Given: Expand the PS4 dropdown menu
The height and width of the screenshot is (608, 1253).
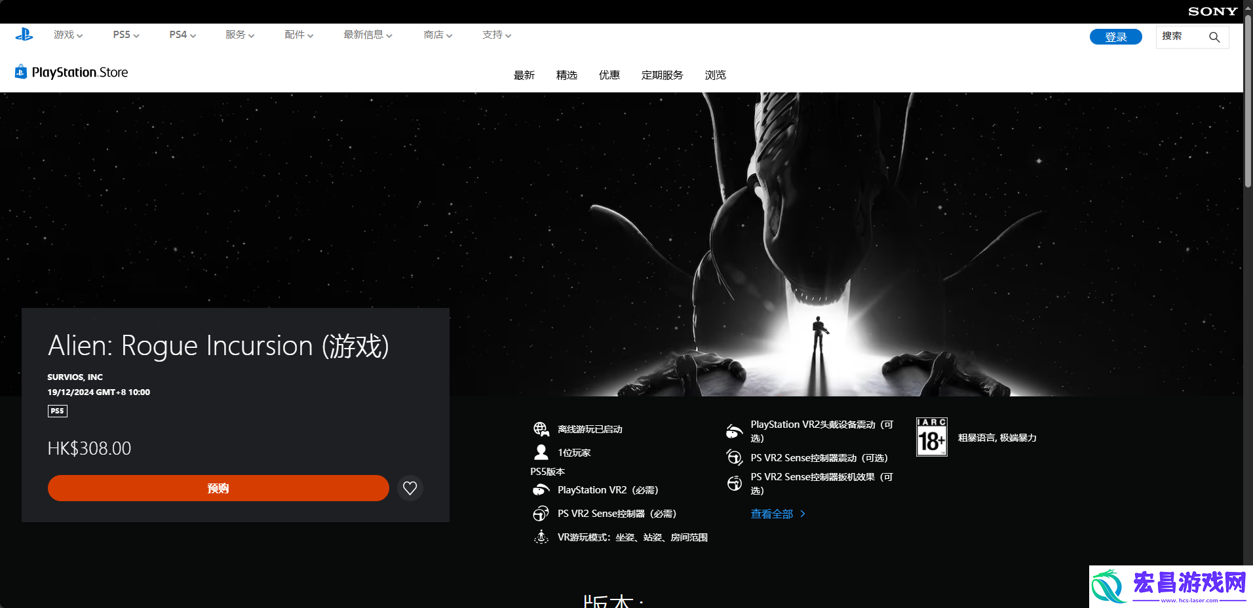Looking at the screenshot, I should [x=183, y=35].
